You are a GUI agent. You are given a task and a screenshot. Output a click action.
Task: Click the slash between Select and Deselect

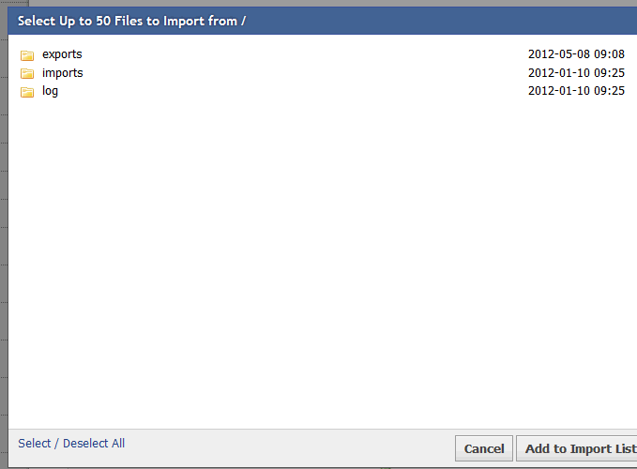(57, 444)
